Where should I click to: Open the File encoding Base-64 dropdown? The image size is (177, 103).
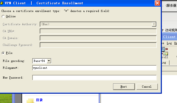pyautogui.click(x=49, y=61)
